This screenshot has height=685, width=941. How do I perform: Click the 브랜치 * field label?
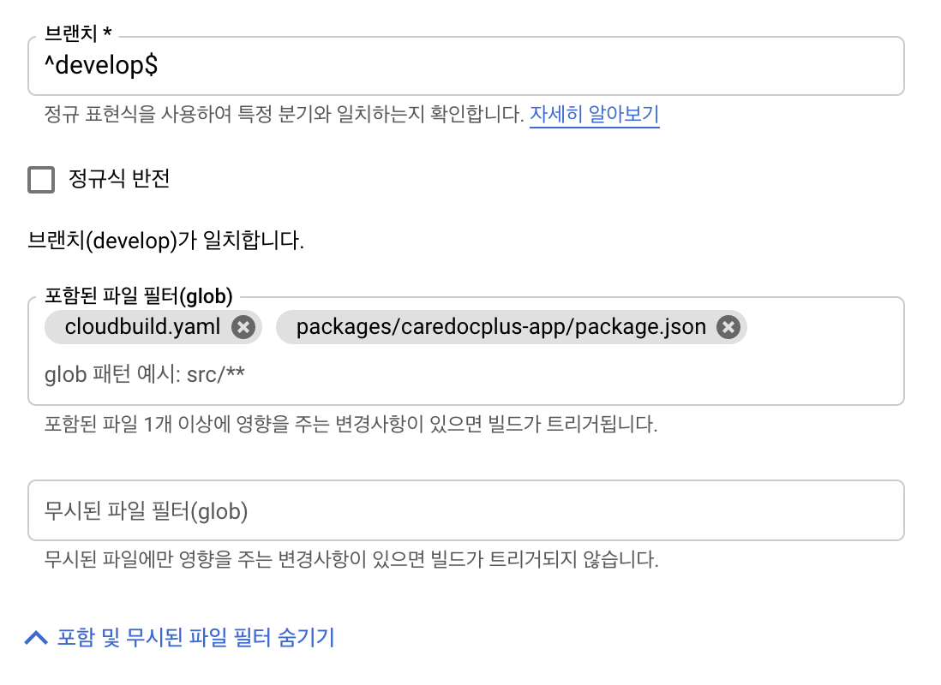78,33
